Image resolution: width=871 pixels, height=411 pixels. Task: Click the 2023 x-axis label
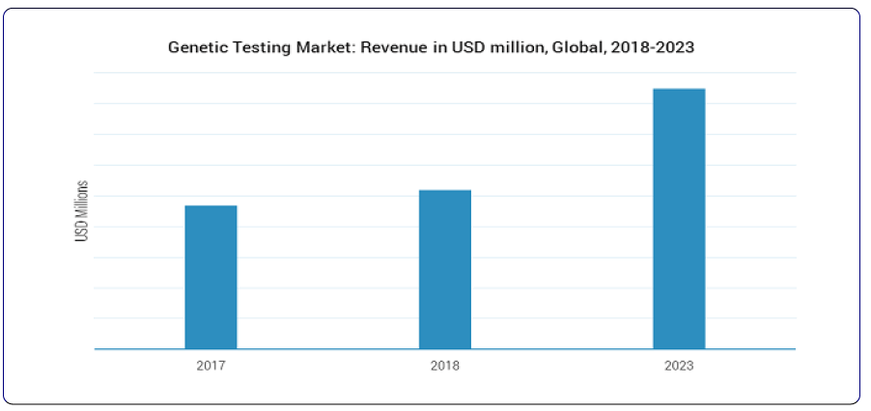(679, 367)
